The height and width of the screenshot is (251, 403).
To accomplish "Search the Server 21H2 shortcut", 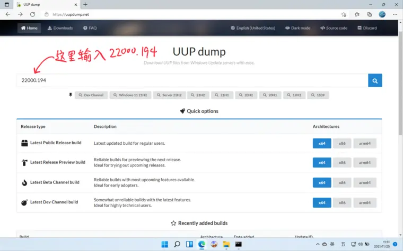I will pyautogui.click(x=169, y=95).
